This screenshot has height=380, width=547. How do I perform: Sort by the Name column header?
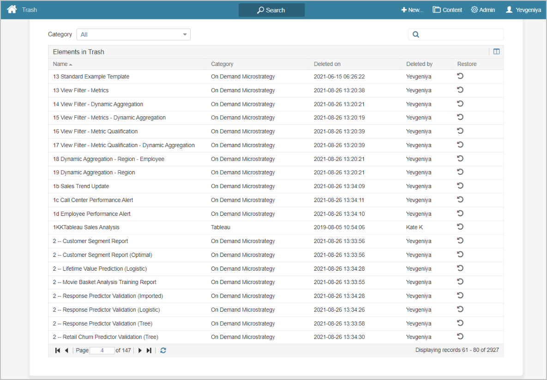[60, 64]
